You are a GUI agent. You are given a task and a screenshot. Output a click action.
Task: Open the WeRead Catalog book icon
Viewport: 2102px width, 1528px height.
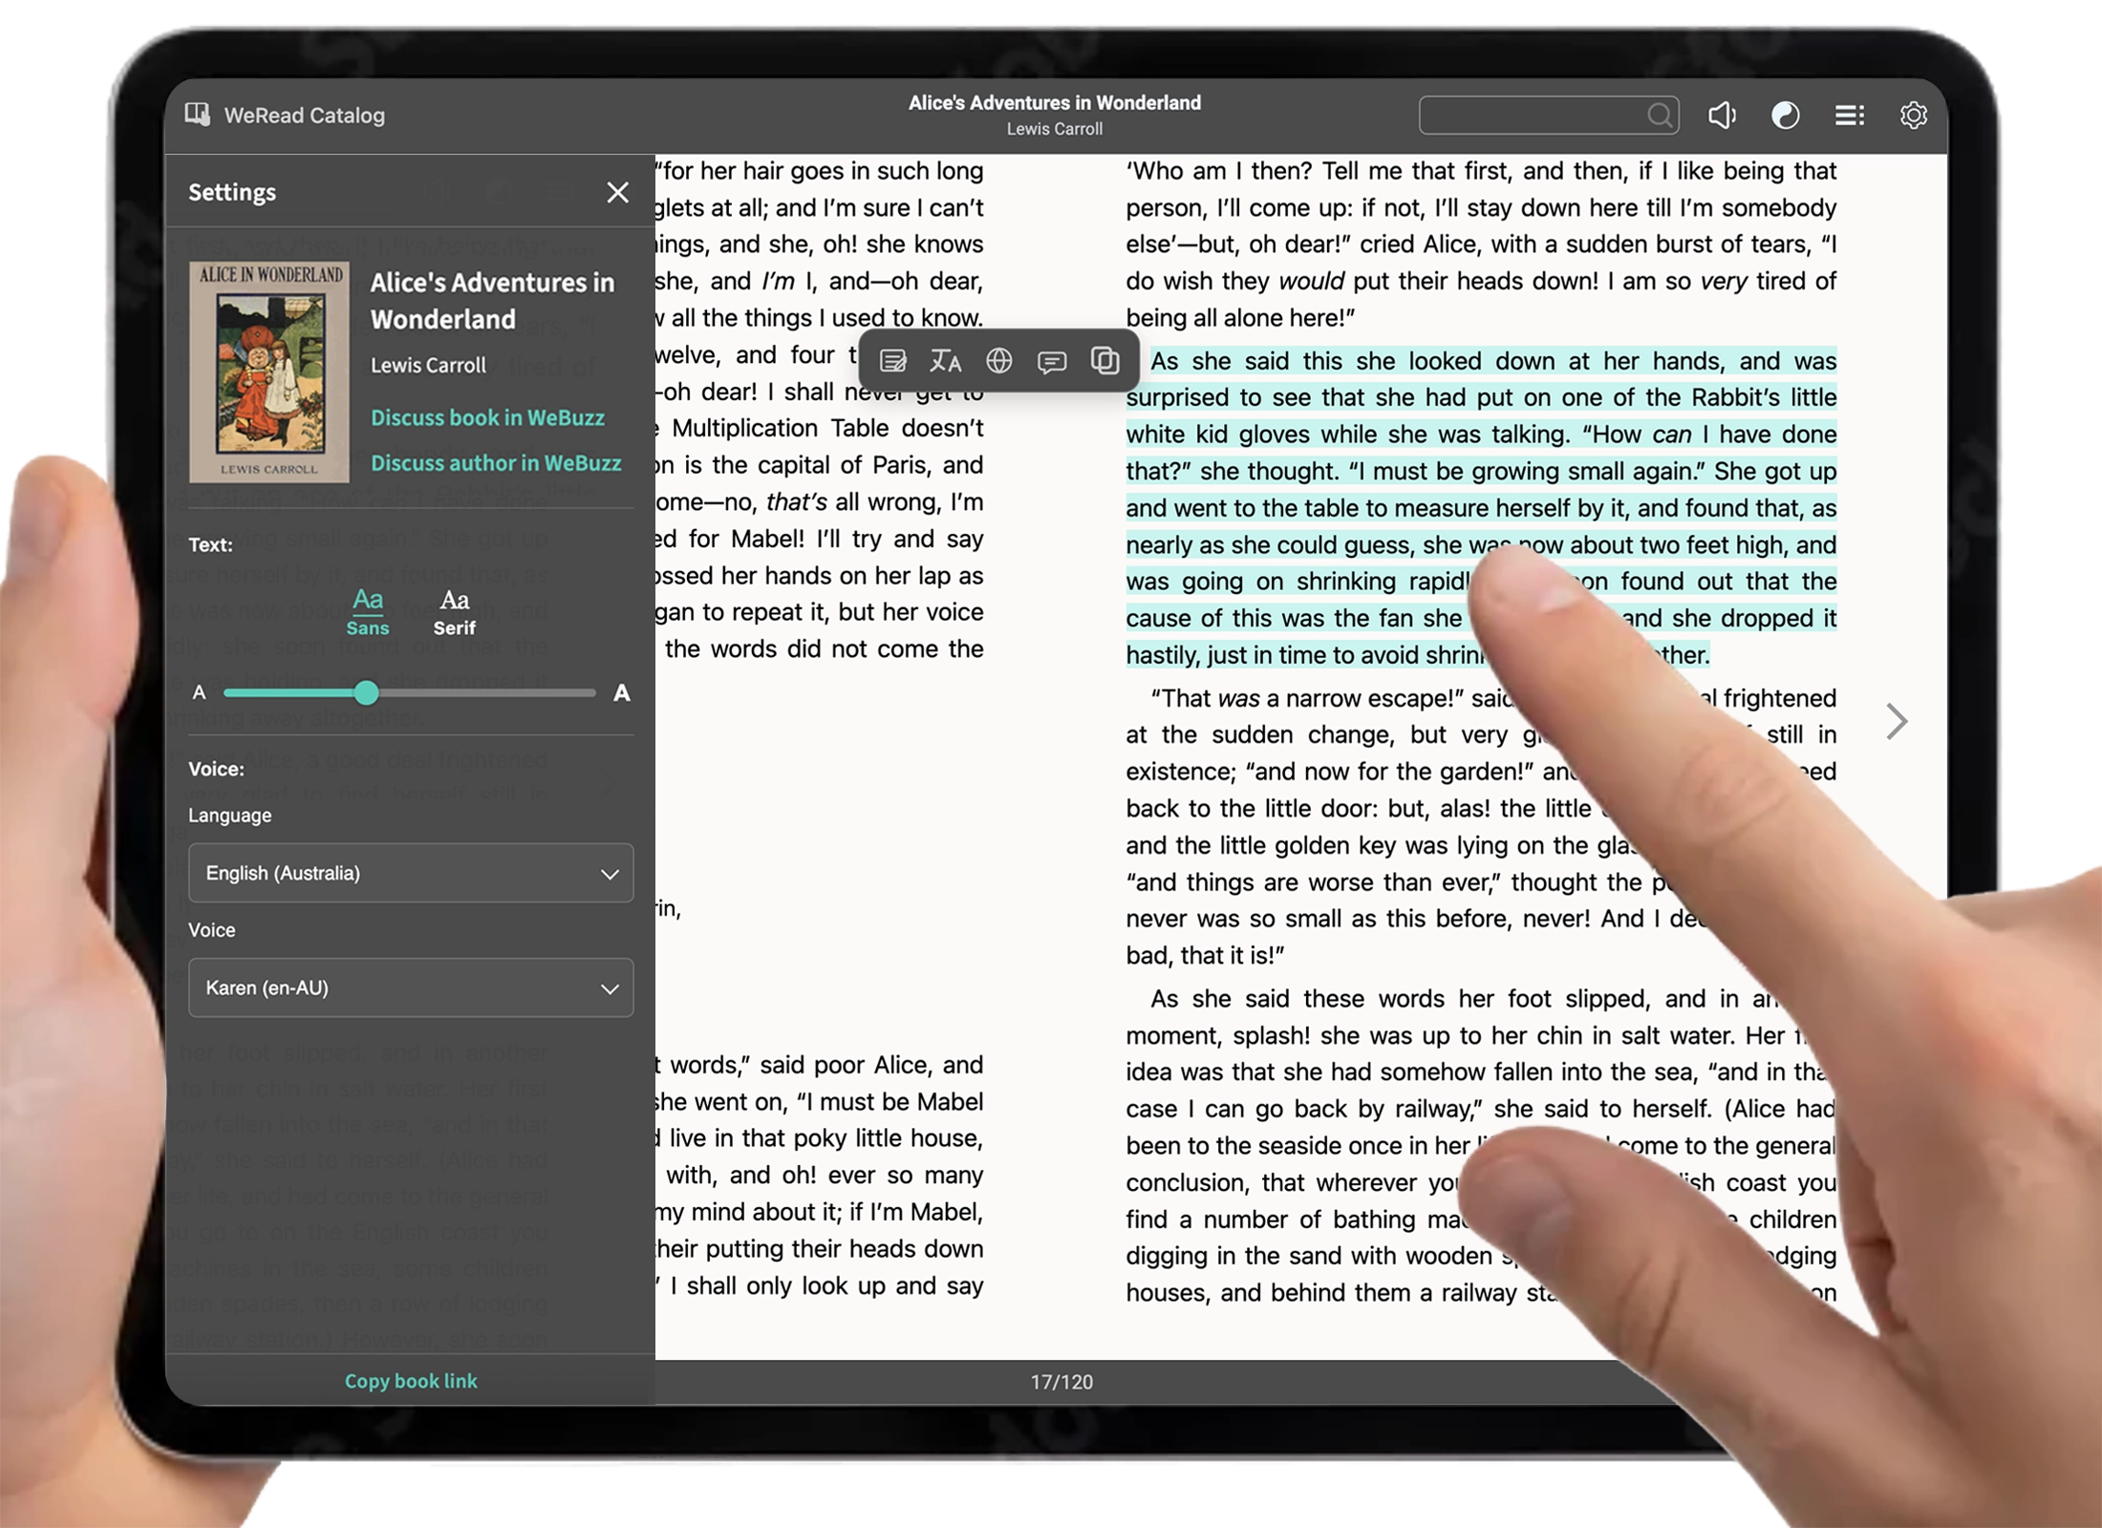coord(197,115)
